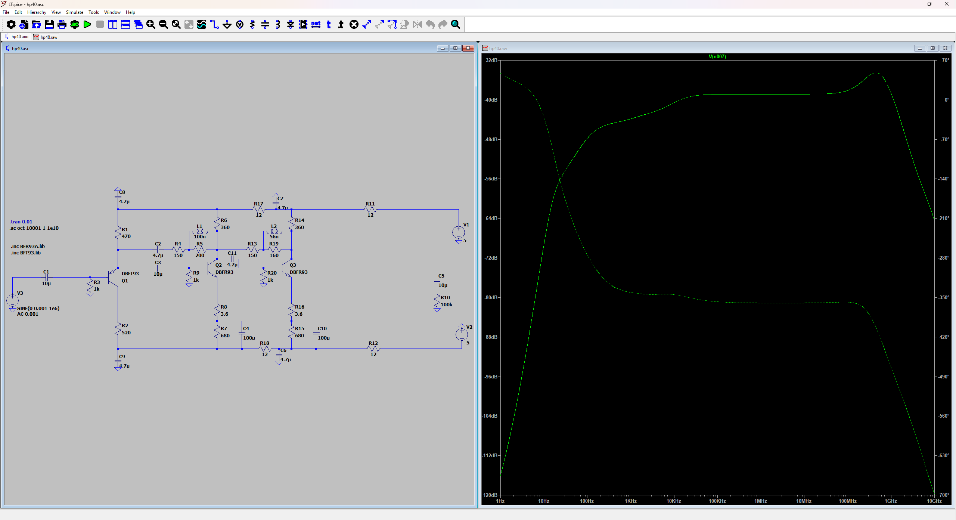Screen dimensions: 956x520
Task: Click the Delete tool icon
Action: tap(354, 25)
